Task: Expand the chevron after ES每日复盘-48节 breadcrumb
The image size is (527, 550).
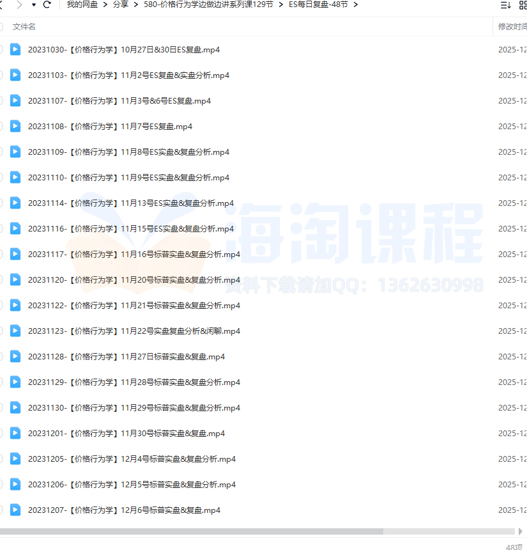Action: pos(355,5)
